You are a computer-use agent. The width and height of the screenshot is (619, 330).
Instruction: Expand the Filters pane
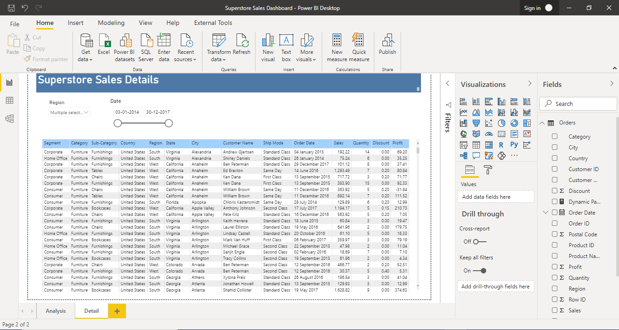[x=447, y=84]
